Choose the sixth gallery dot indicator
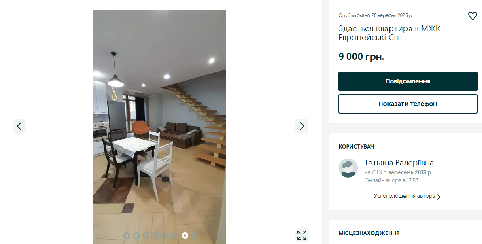 tap(175, 236)
